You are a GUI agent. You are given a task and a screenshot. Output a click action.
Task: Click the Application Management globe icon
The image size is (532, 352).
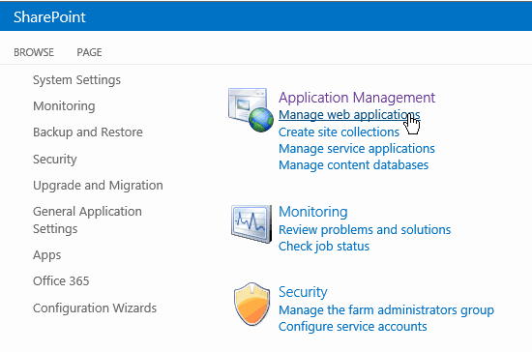pos(251,109)
